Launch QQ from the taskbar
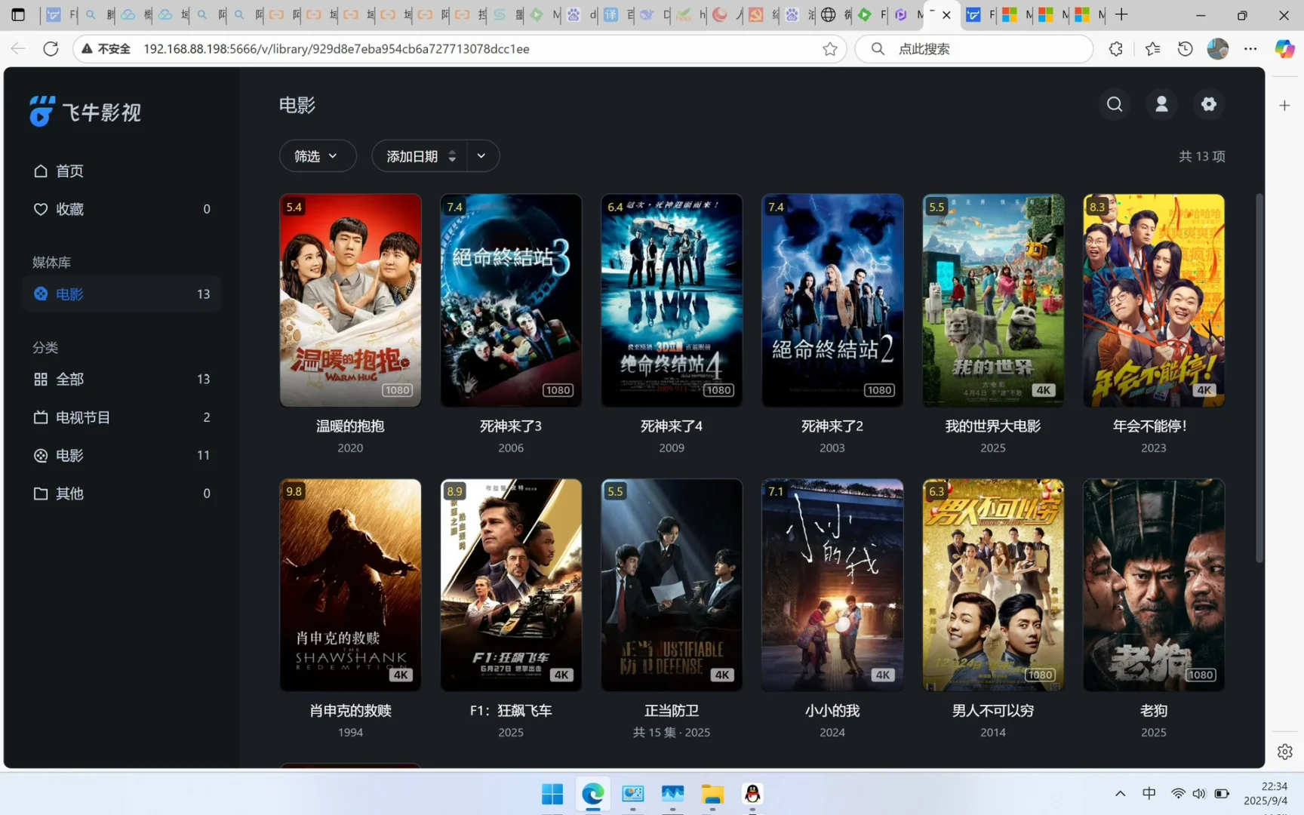 click(x=752, y=794)
